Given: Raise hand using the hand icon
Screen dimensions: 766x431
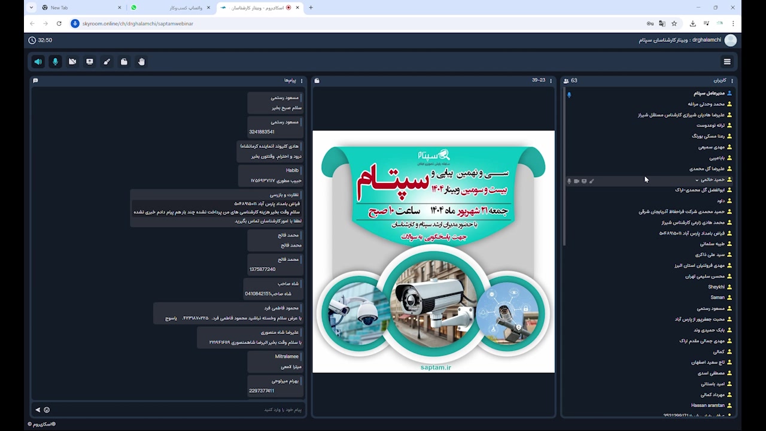Looking at the screenshot, I should 141,62.
